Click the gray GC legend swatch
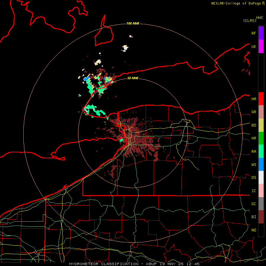This screenshot has height=266, width=266. click(x=261, y=204)
